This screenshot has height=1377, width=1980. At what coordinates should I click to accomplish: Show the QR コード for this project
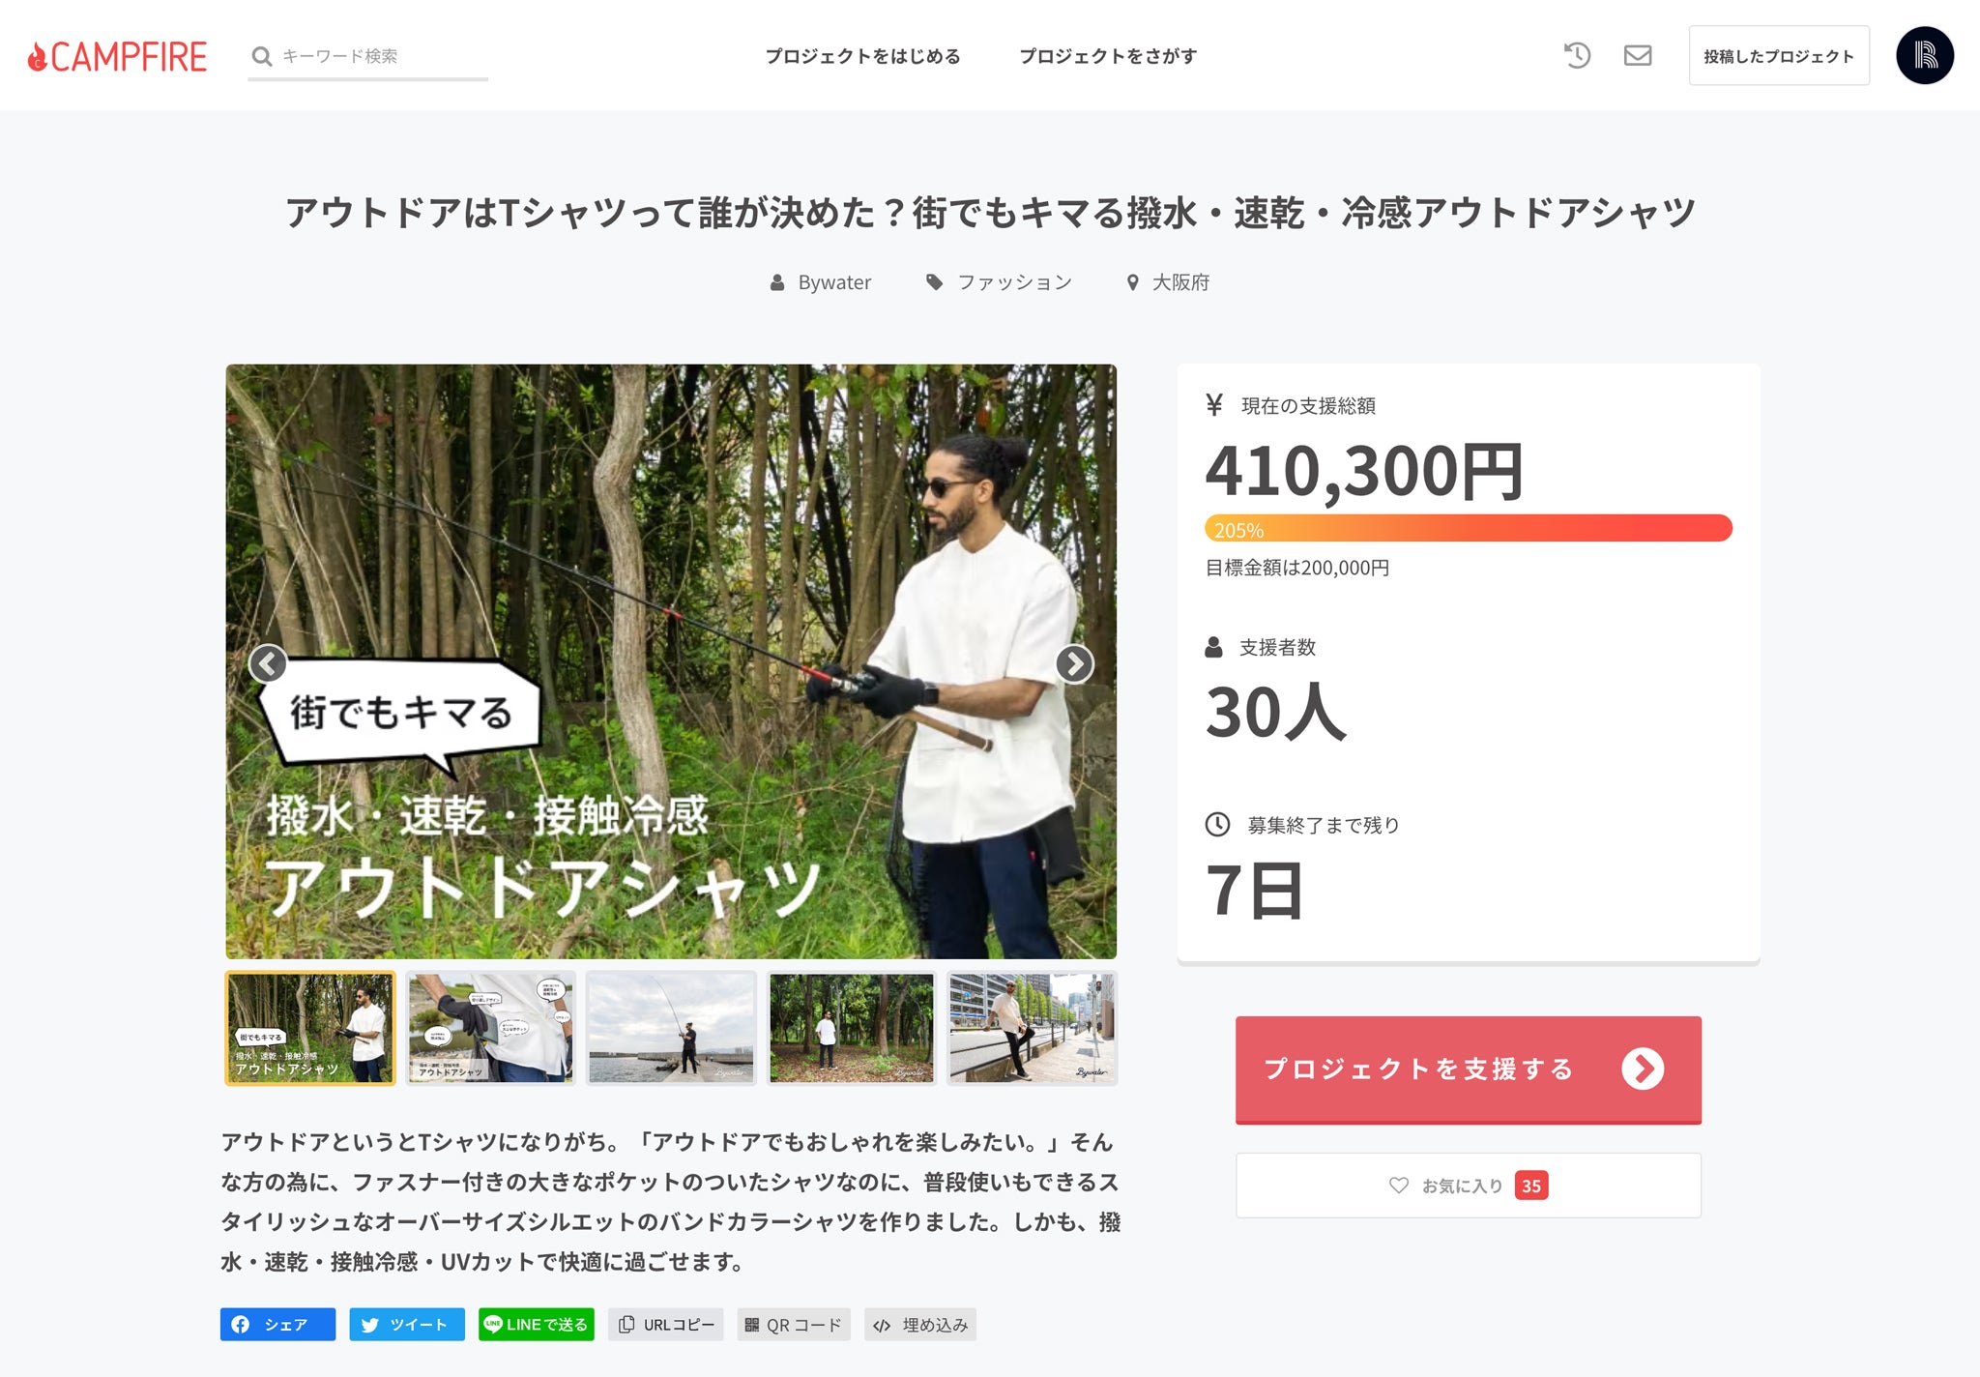pos(794,1324)
